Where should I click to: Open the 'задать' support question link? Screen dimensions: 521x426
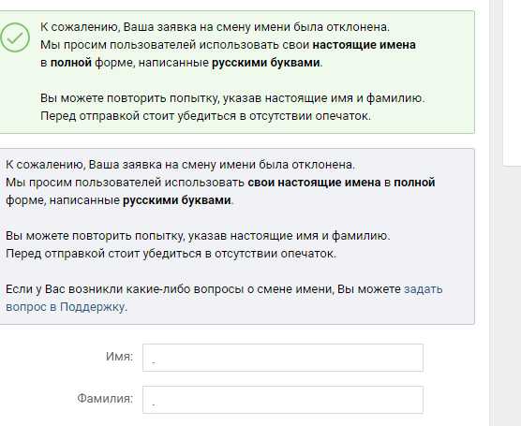point(423,289)
